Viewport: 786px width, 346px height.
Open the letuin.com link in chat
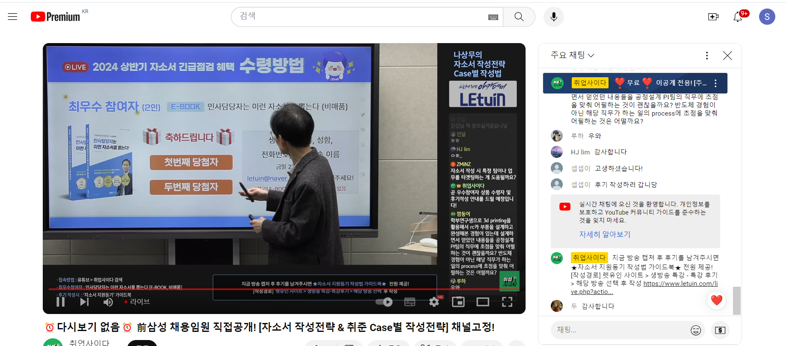[644, 288]
